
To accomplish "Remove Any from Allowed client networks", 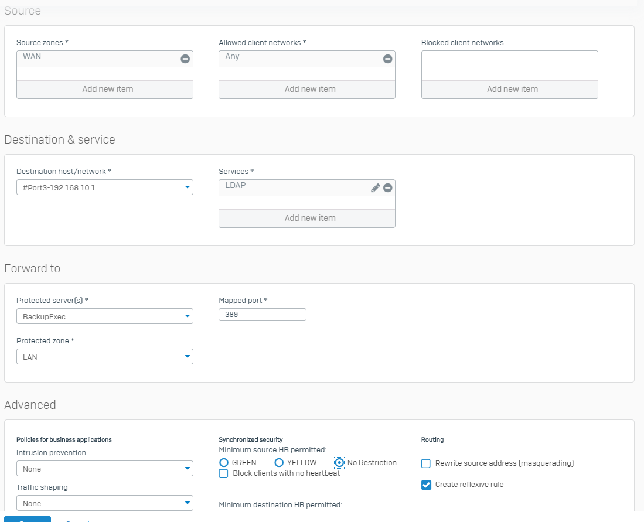I will point(387,59).
